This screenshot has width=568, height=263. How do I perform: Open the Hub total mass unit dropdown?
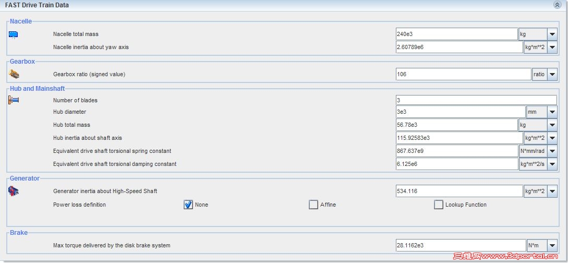(x=552, y=125)
